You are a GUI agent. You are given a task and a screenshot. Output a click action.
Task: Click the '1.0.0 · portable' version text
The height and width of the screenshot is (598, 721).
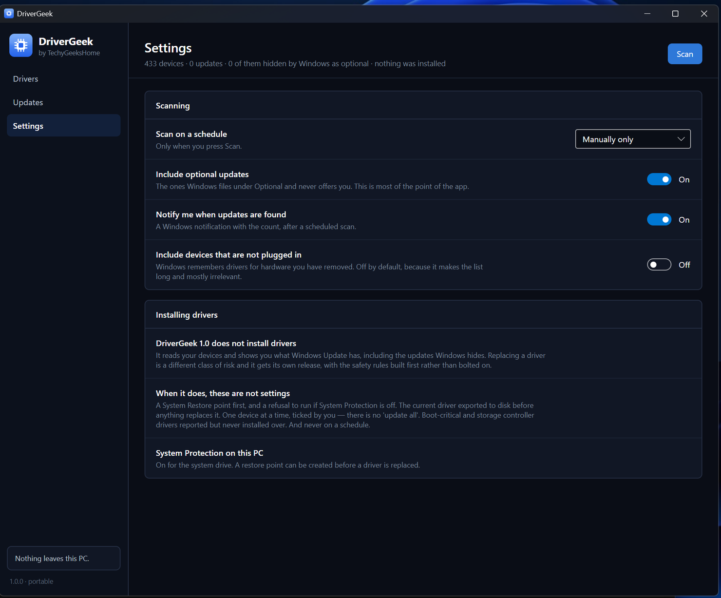(31, 581)
